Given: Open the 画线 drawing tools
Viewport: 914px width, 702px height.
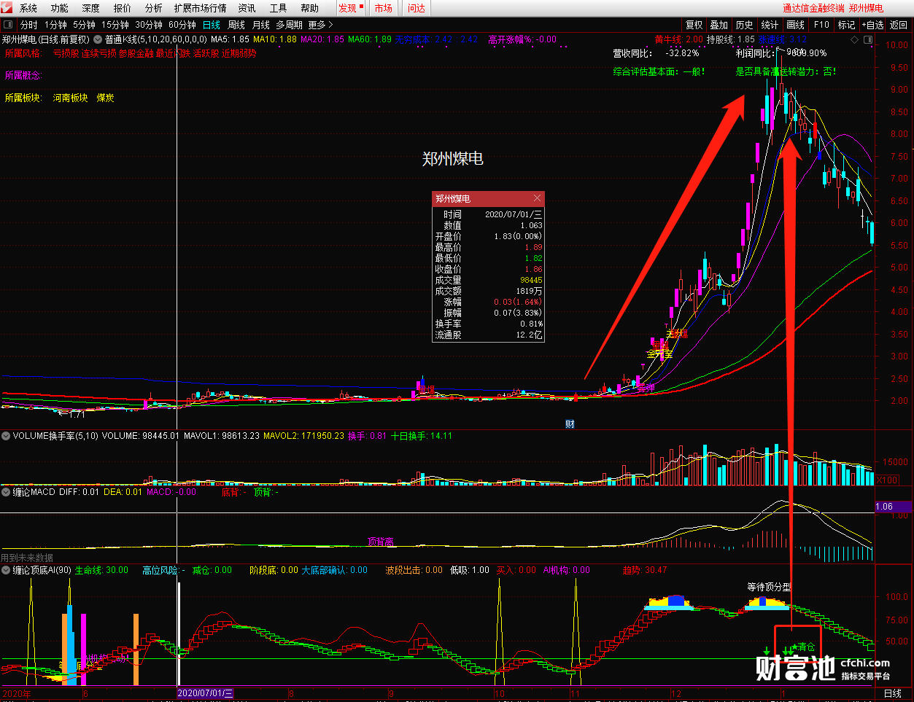Looking at the screenshot, I should [x=795, y=25].
